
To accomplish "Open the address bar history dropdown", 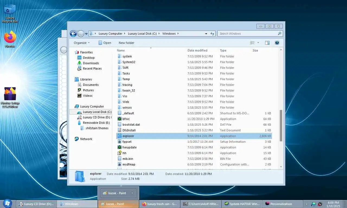I will 206,34.
